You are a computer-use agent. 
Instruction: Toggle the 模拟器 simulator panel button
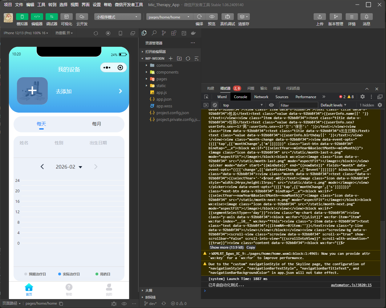[22, 17]
